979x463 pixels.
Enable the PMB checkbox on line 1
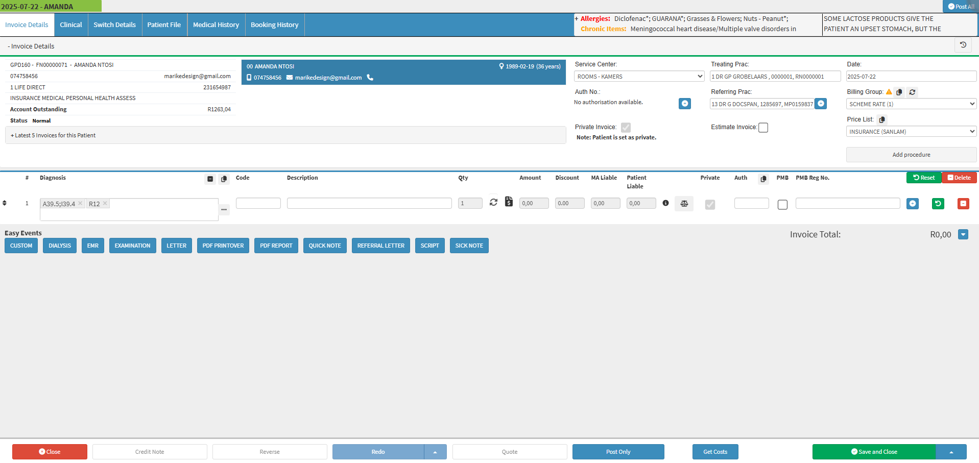pyautogui.click(x=782, y=205)
